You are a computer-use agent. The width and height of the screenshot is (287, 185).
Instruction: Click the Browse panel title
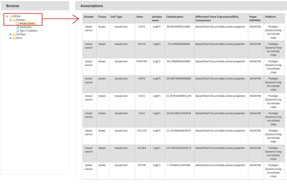[x=13, y=6]
